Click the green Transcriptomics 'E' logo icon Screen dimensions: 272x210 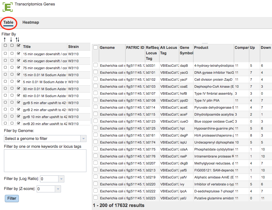(8, 7)
